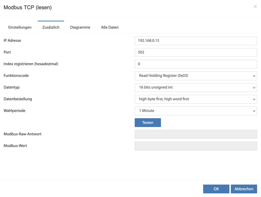Select the Zusätzlich tab

pyautogui.click(x=51, y=27)
